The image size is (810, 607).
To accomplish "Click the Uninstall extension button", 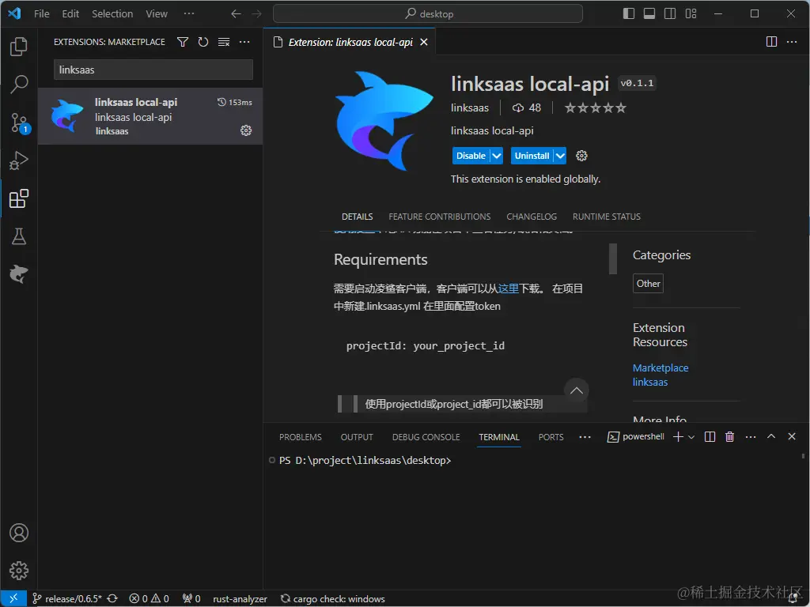I will point(532,156).
